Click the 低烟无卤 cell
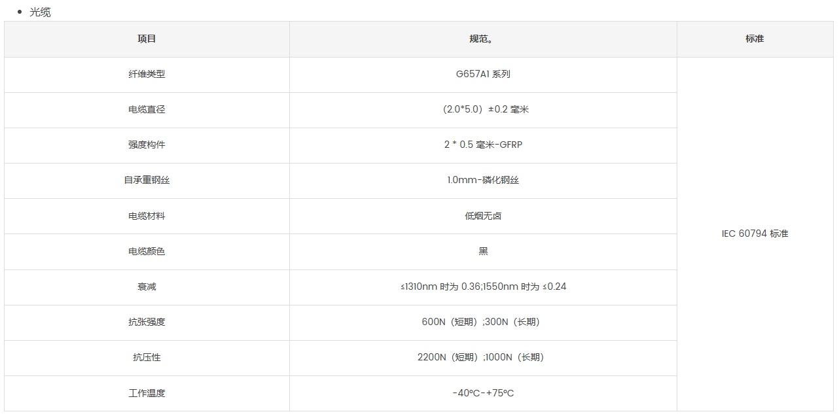 [x=483, y=216]
